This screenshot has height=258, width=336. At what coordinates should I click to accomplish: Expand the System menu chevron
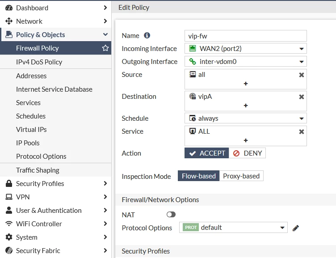tap(105, 237)
